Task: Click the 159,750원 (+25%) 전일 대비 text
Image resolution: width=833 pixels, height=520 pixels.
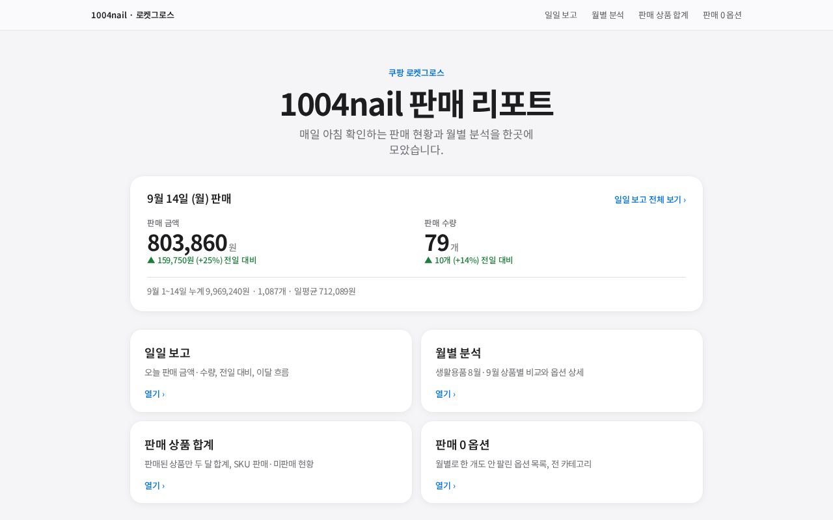Action: tap(207, 260)
